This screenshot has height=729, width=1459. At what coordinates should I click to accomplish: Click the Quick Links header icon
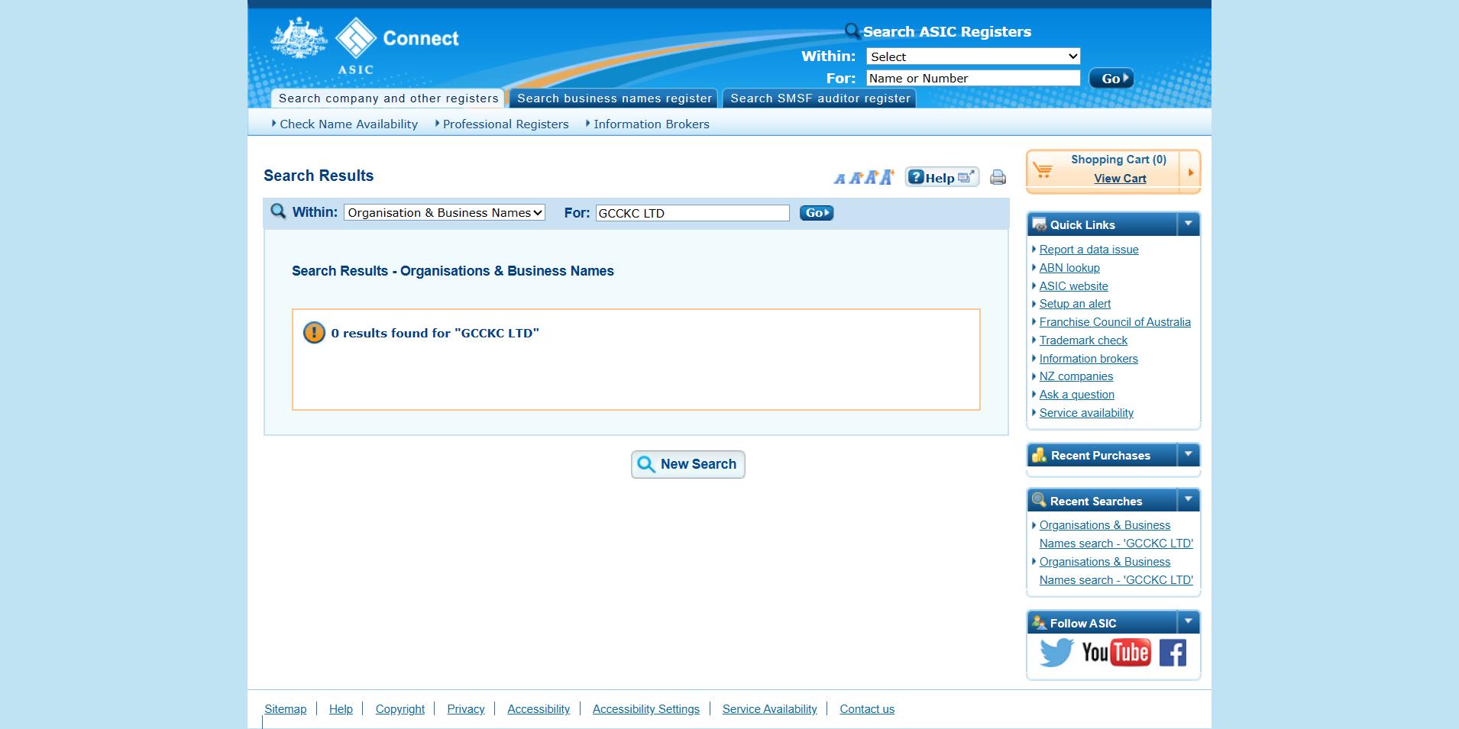(1039, 224)
